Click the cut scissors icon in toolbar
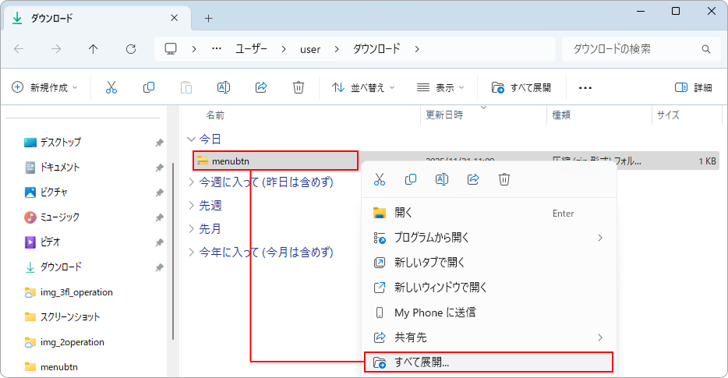This screenshot has height=378, width=728. point(111,87)
